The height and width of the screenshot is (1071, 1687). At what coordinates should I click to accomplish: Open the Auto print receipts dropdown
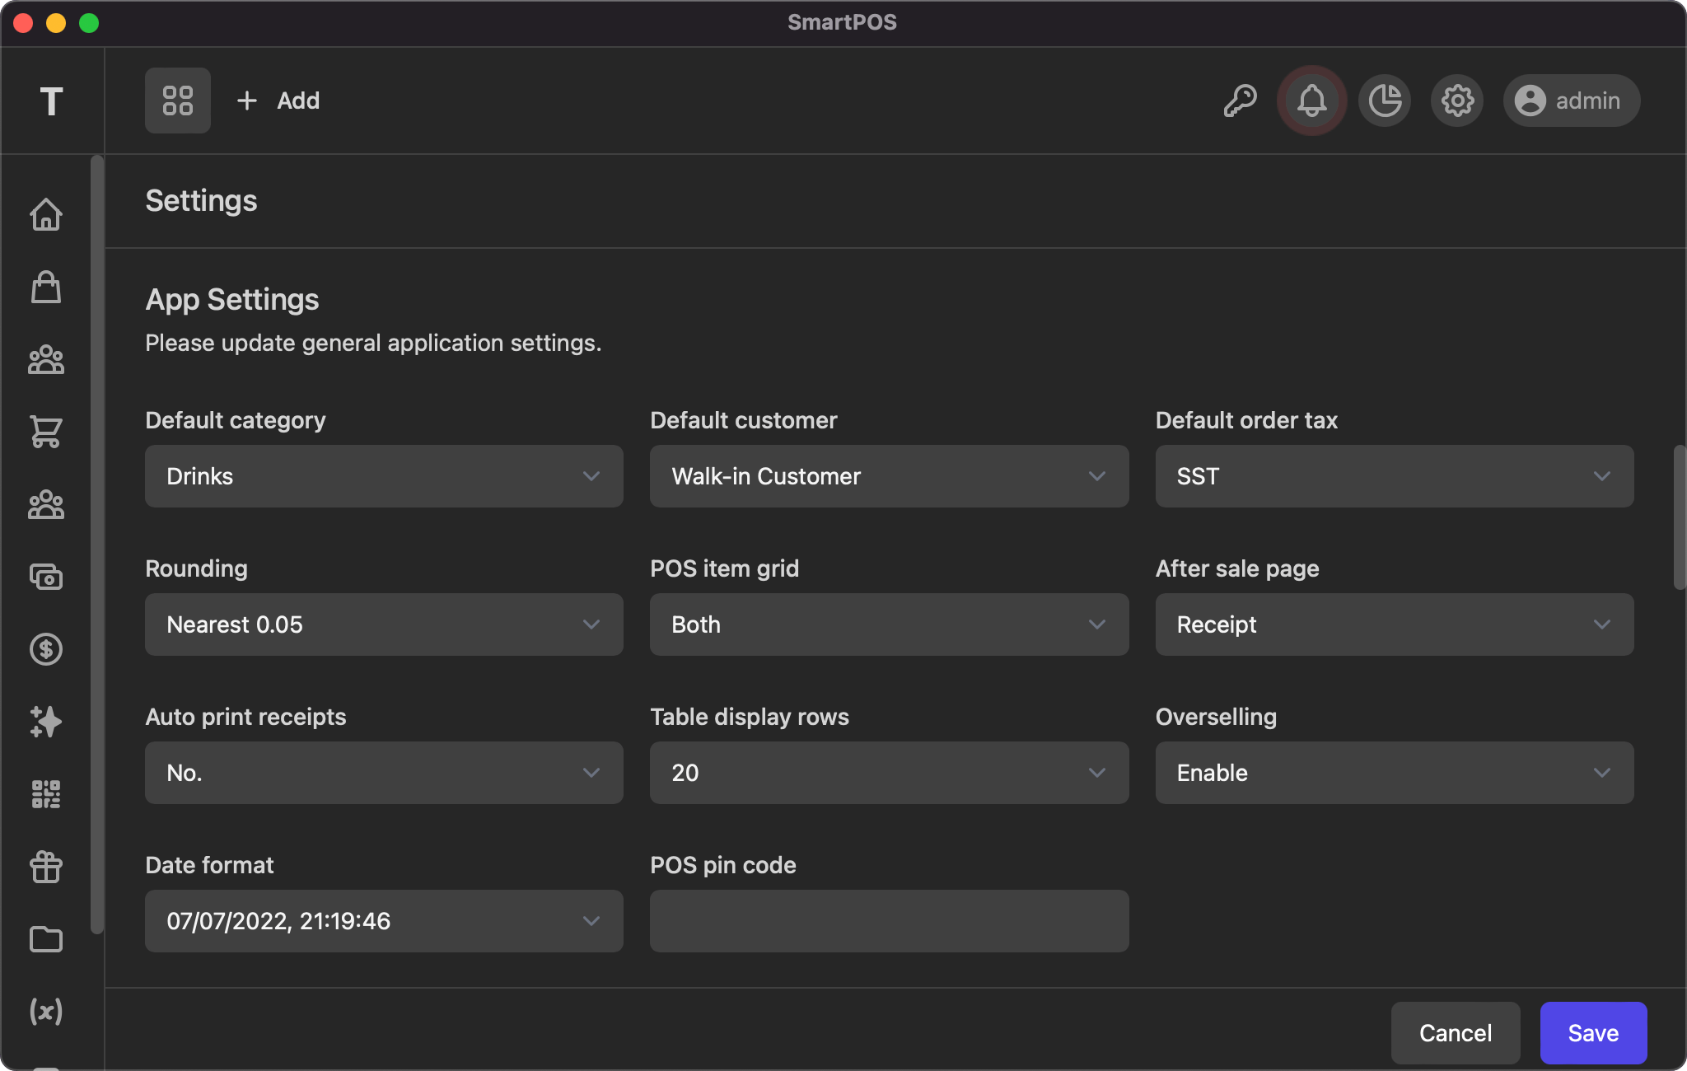point(384,773)
